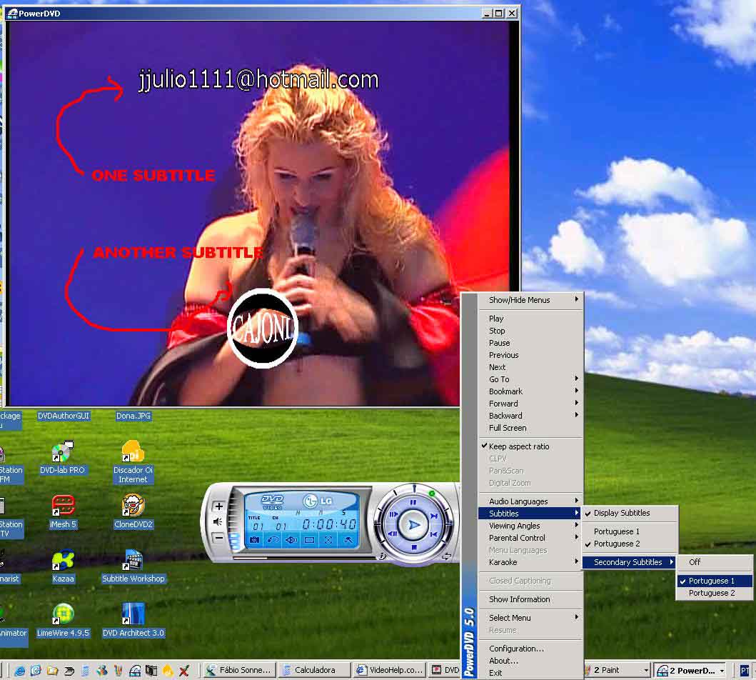Capture a frame with the camera icon

coord(254,540)
